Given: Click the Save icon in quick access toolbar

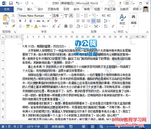Looking at the screenshot, I should pos(11,3).
